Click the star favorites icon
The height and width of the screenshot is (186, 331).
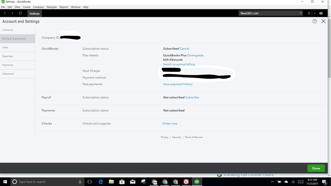point(309,13)
